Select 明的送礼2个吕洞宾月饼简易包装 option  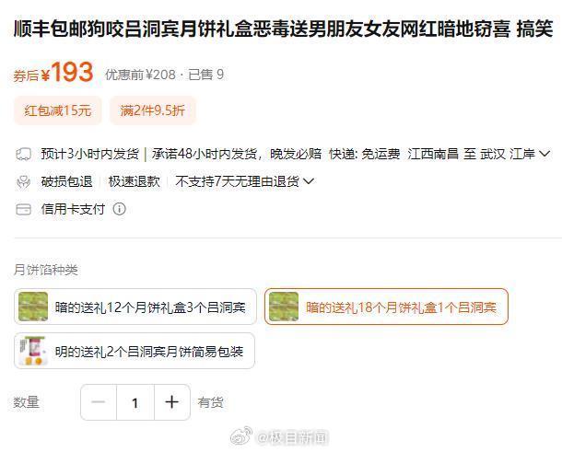click(135, 351)
